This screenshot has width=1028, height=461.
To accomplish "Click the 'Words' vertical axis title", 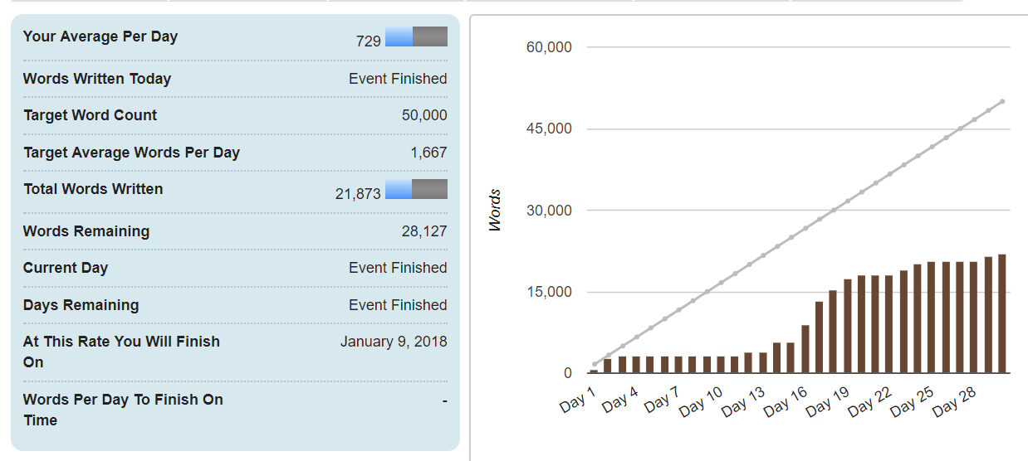I will click(496, 211).
